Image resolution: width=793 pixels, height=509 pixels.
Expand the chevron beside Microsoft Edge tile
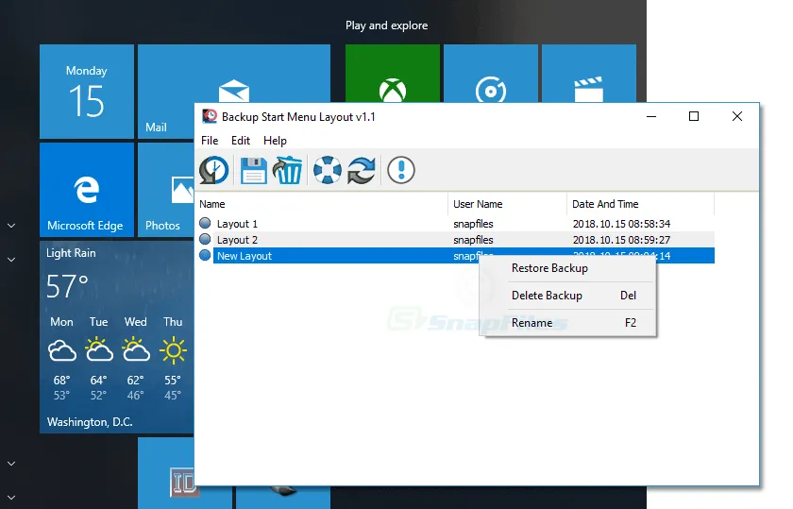coord(11,226)
